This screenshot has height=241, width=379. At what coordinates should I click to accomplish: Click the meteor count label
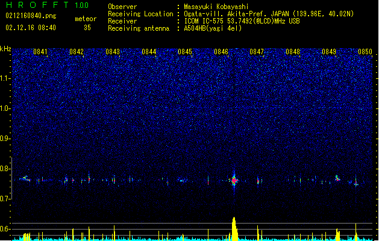point(86,19)
